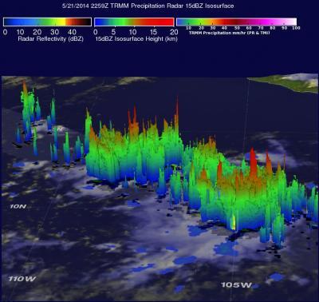Click the 10N latitude label
This screenshot has height=302, width=319.
[x=18, y=206]
